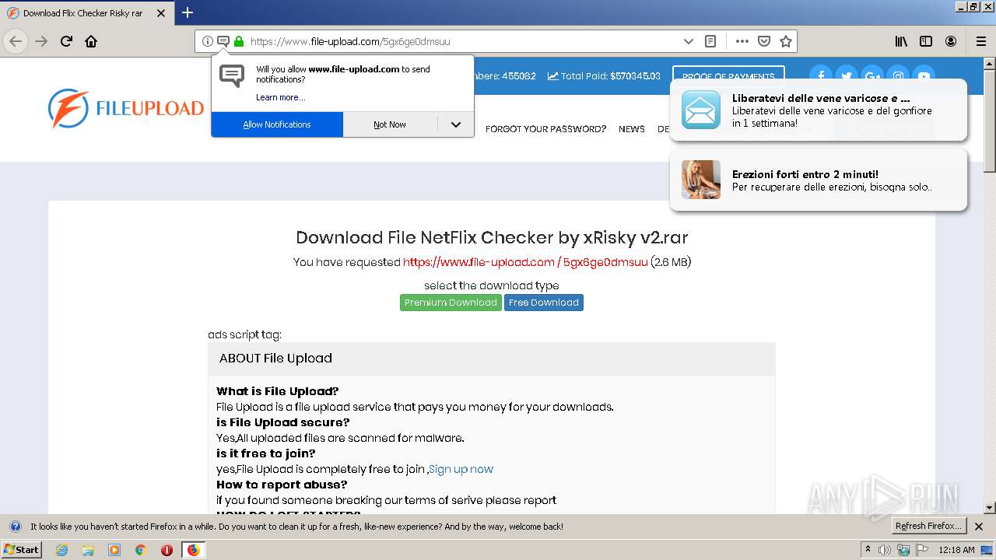Click the network status tray icon
This screenshot has height=560, width=996.
[903, 550]
